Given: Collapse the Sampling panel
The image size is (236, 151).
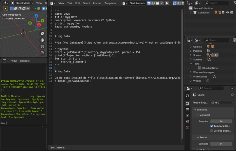Looking at the screenshot, I should [x=195, y=110].
